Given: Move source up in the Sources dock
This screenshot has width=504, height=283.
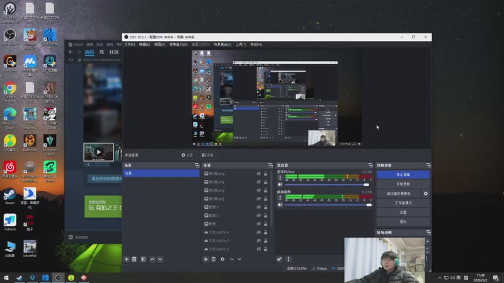Looking at the screenshot, I should pyautogui.click(x=231, y=259).
